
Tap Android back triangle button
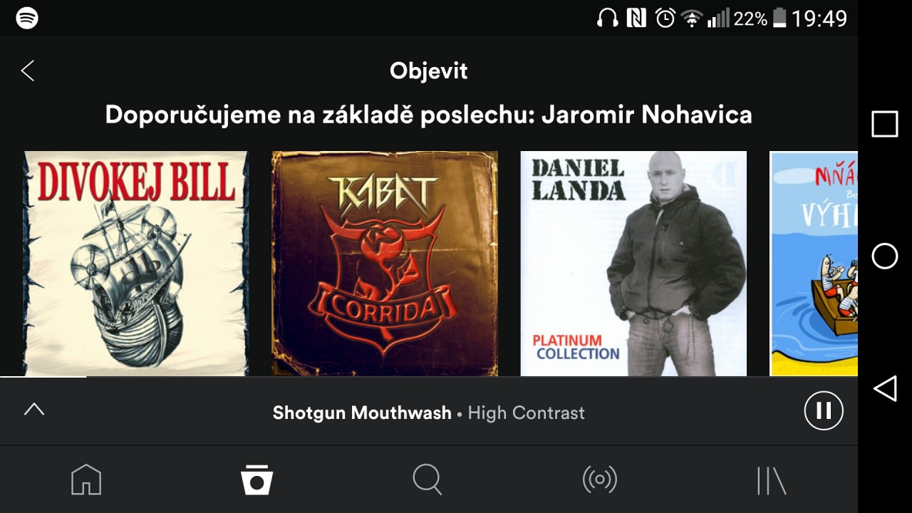click(x=885, y=388)
